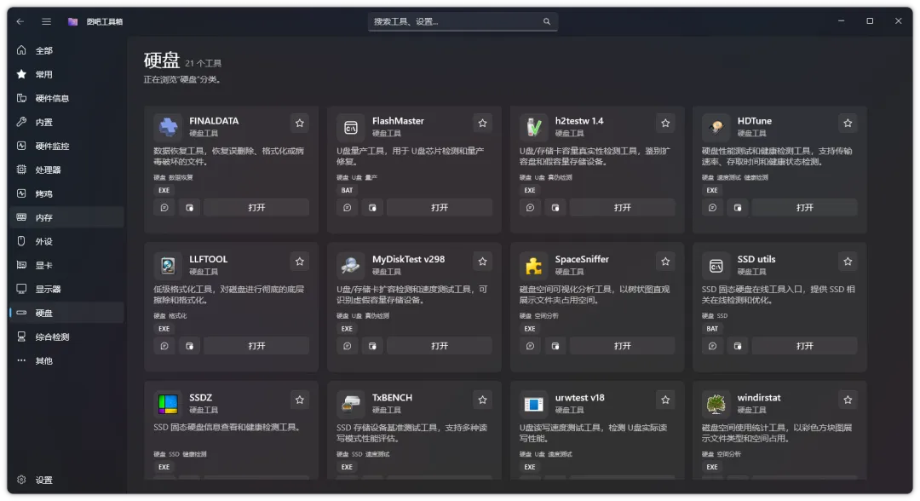Favorite LLFTOOL with its star toggle

click(300, 262)
